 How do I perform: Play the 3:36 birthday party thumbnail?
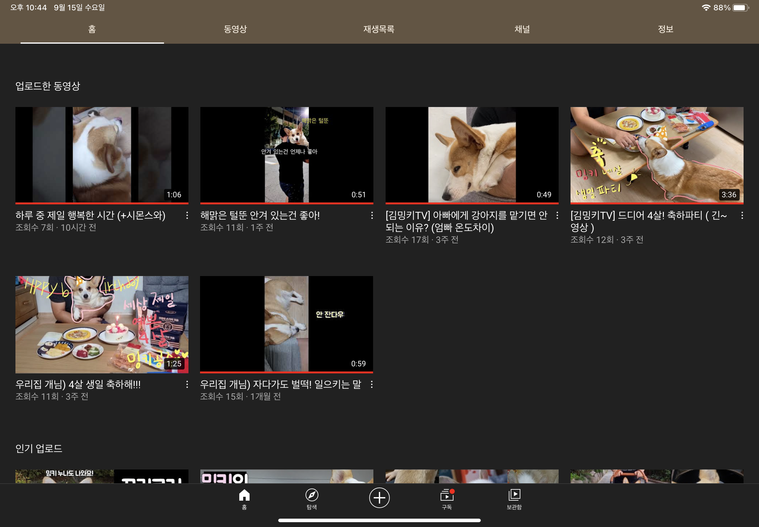tap(657, 155)
